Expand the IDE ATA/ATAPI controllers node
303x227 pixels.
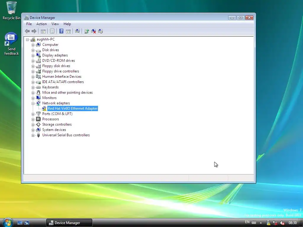tap(33, 82)
